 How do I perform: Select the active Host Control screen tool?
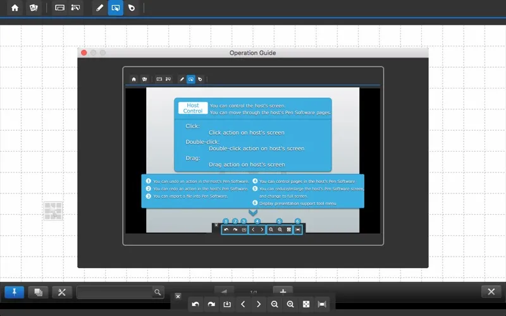click(115, 8)
